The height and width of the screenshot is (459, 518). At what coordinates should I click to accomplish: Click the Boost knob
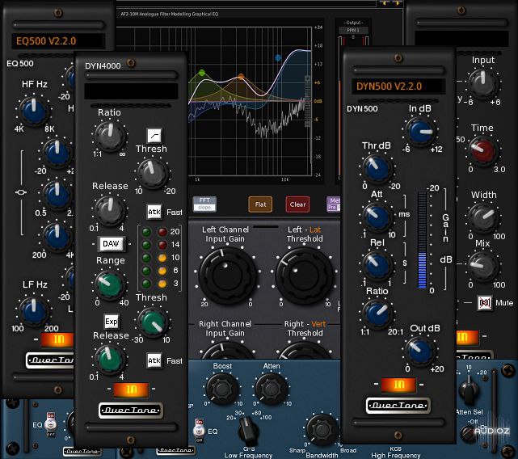tap(222, 389)
